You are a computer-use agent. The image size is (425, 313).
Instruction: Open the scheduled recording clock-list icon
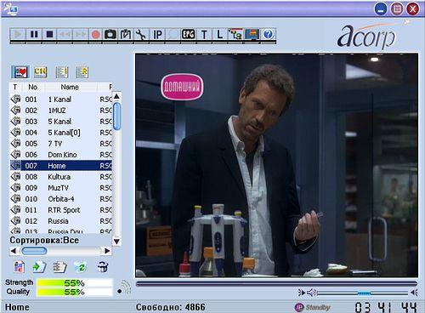coord(126,35)
